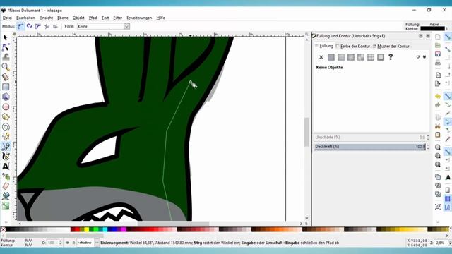The image size is (452, 254).
Task: Close the Füllung und Kontur dialog
Action: point(428,36)
